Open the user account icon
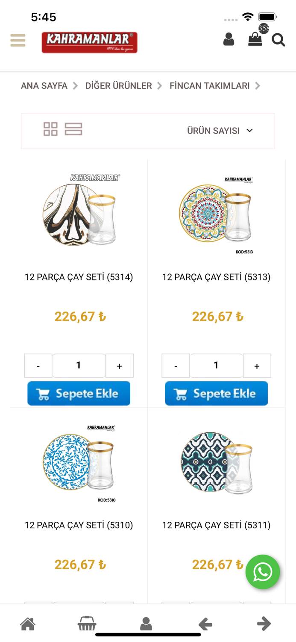296x642 pixels. pyautogui.click(x=229, y=40)
